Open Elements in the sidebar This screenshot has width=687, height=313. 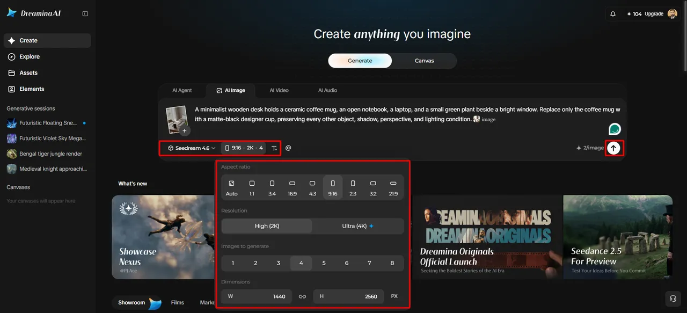tap(47, 89)
